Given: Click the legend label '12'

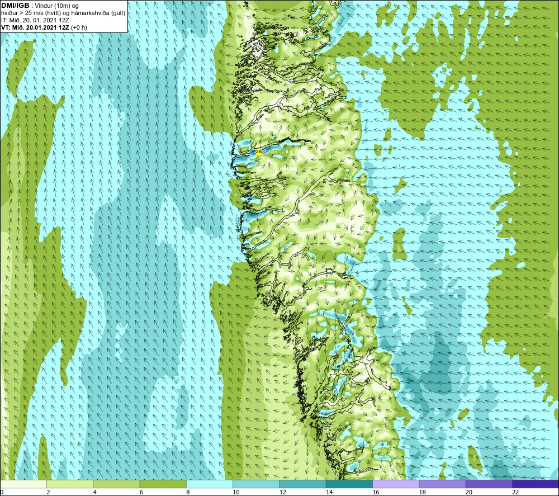Looking at the screenshot, I should point(283,493).
